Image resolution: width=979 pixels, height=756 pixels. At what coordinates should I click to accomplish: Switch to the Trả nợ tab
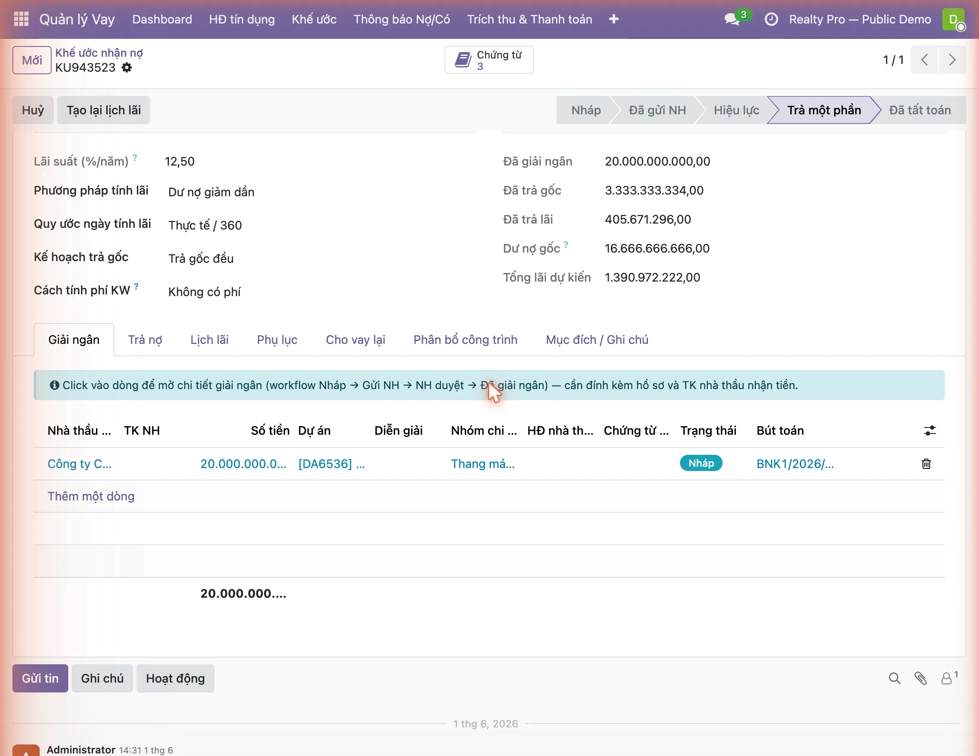(145, 340)
